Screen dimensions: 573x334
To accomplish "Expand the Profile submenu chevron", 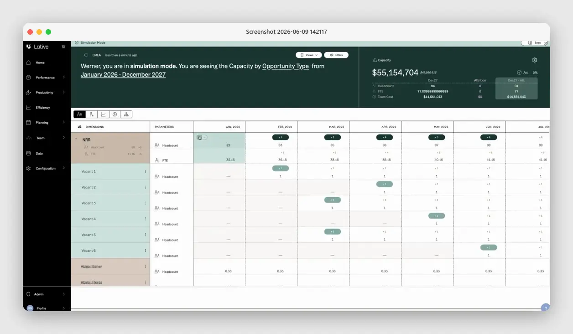I will click(64, 308).
